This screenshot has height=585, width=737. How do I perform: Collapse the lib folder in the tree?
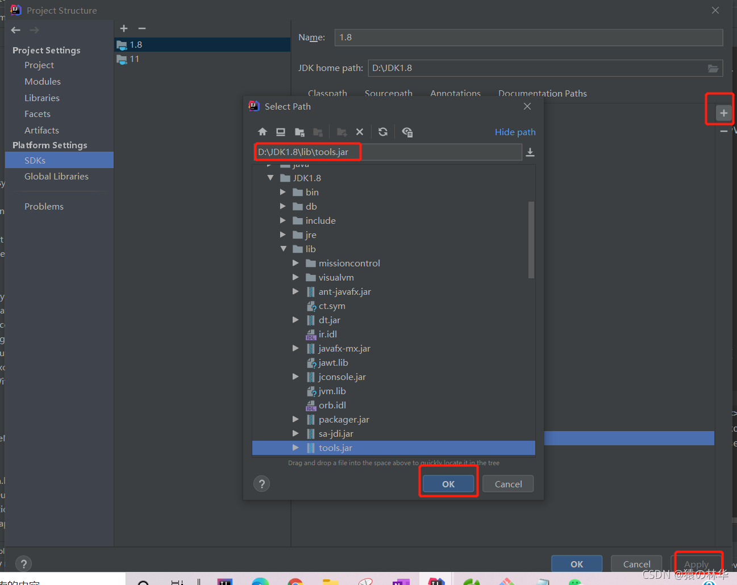coord(284,249)
